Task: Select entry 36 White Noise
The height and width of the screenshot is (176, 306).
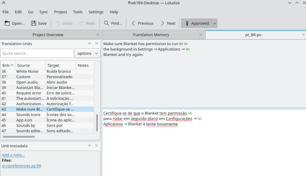Action: [47, 71]
